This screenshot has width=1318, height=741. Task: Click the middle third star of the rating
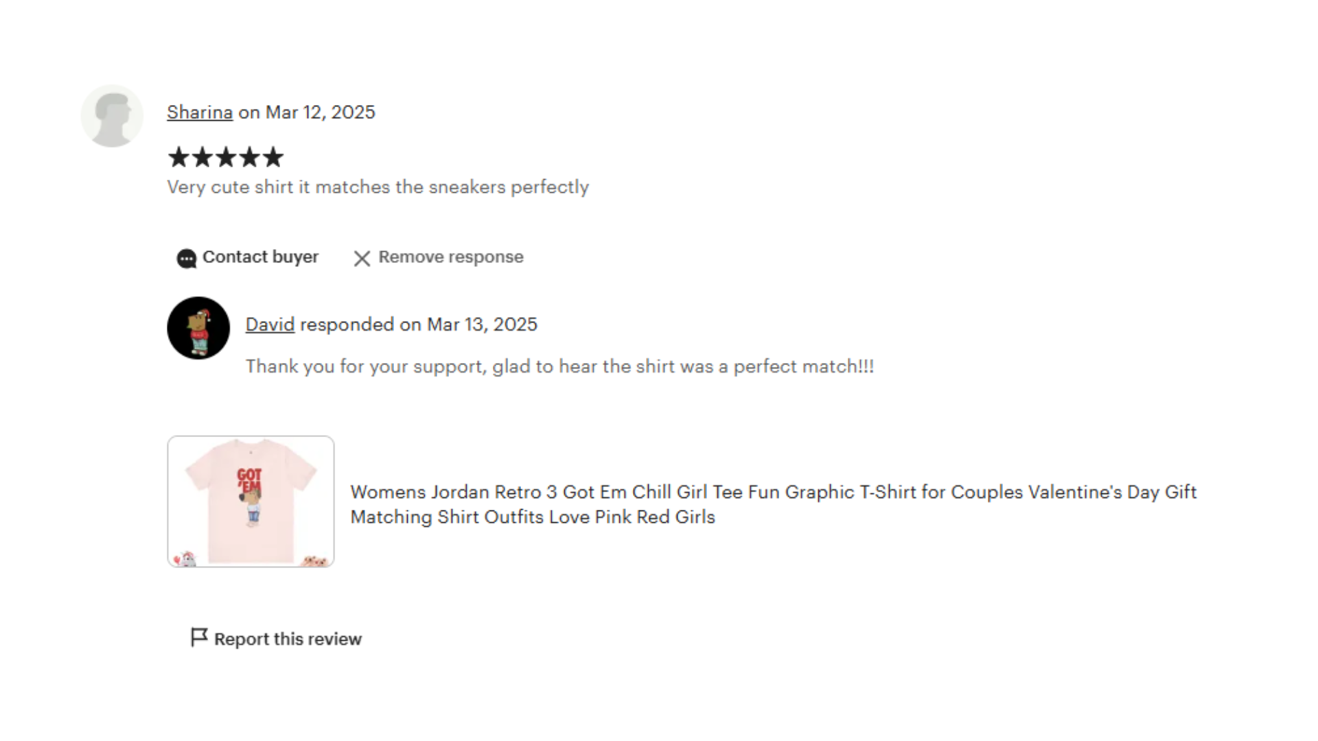coord(226,157)
